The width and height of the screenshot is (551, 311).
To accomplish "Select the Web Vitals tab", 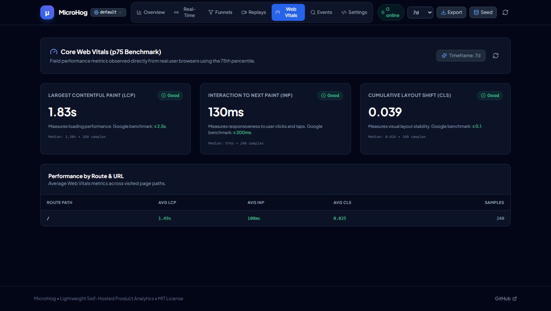I will [x=288, y=12].
